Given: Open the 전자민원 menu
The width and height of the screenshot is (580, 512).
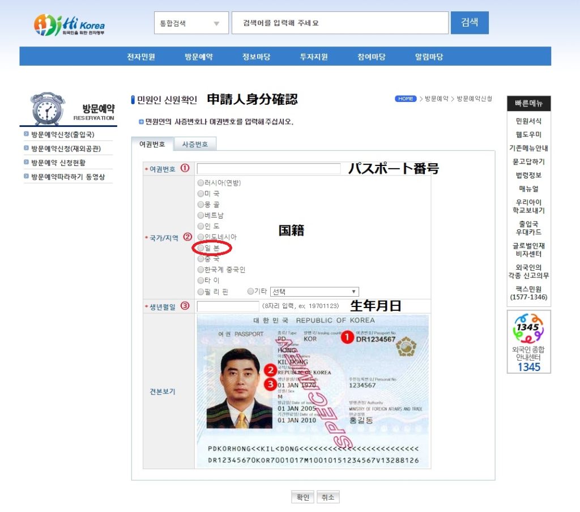Looking at the screenshot, I should click(141, 57).
